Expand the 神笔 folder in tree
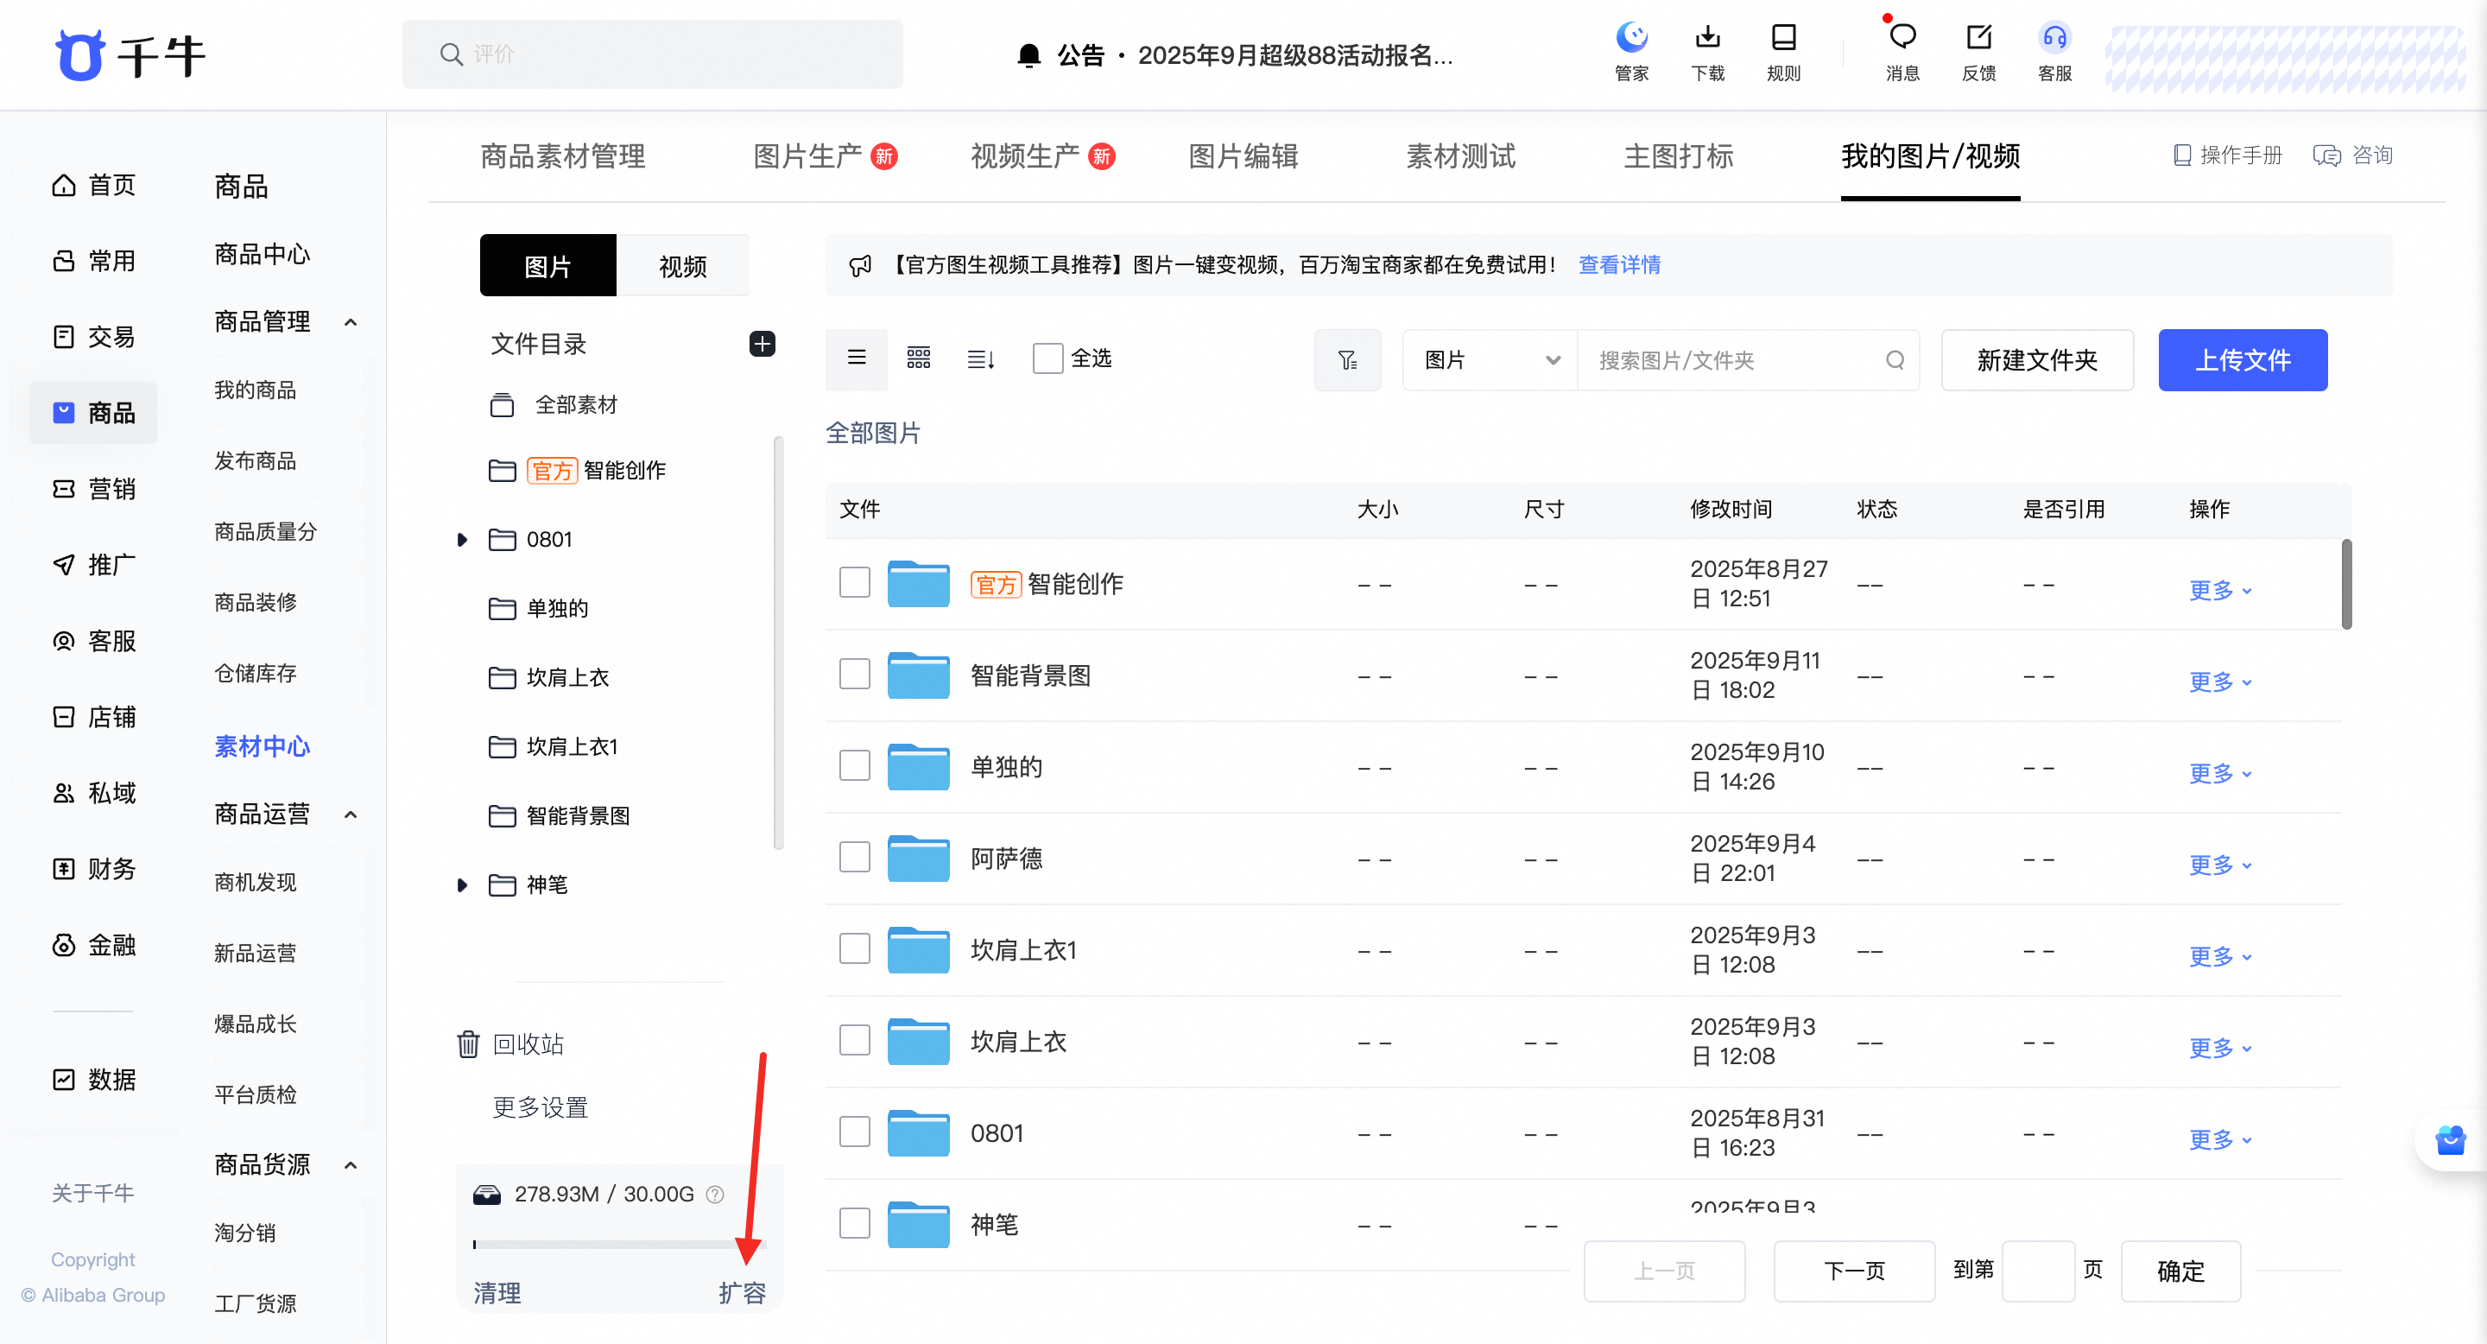 (461, 885)
